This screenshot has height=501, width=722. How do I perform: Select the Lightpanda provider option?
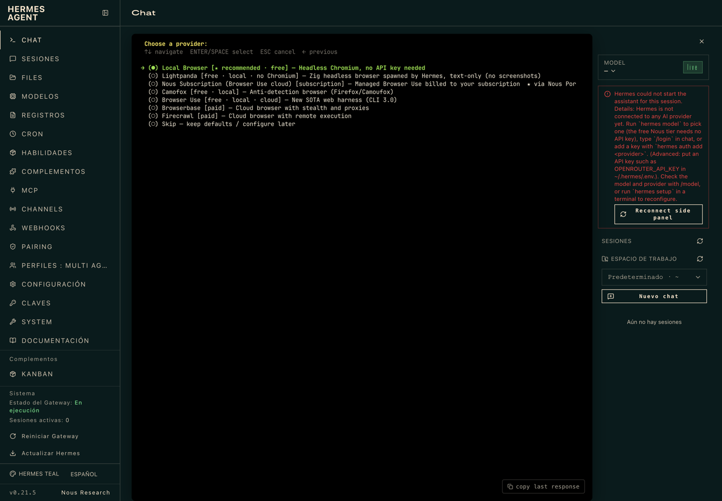pos(344,76)
